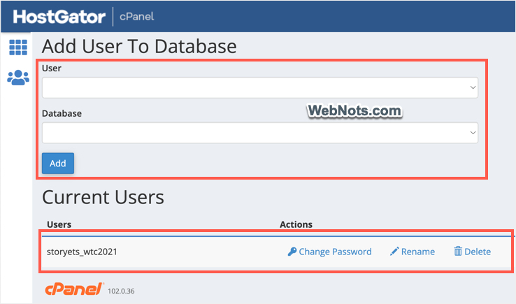Viewport: 516px width, 304px height.
Task: Click the User Manager people icon
Action: (x=18, y=78)
